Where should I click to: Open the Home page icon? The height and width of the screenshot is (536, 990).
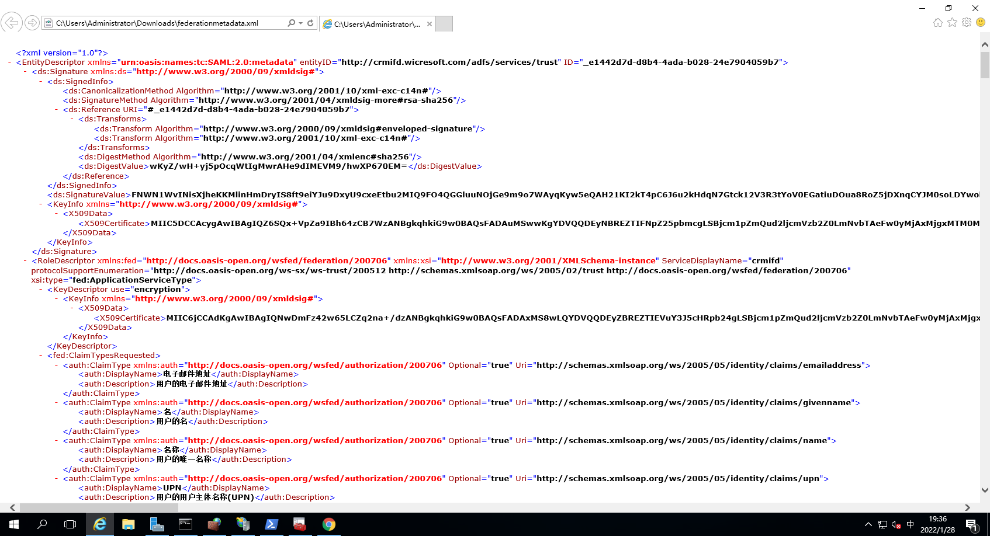(x=938, y=22)
